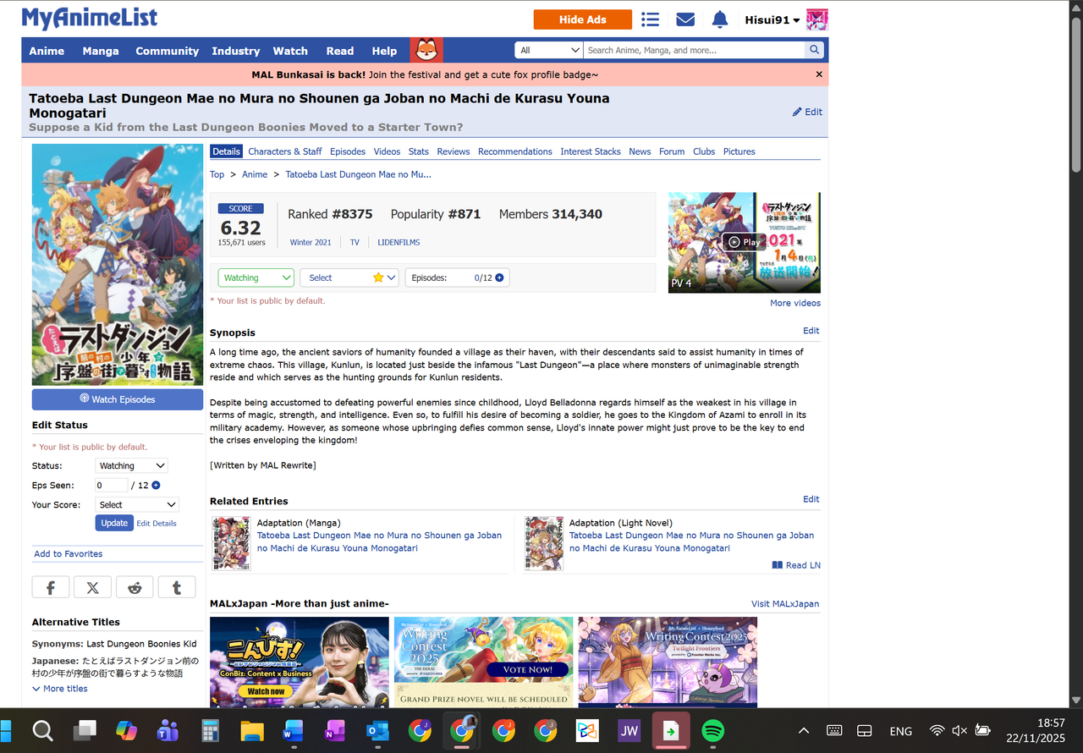Click the Update button
Viewport: 1083px width, 753px height.
[x=114, y=523]
